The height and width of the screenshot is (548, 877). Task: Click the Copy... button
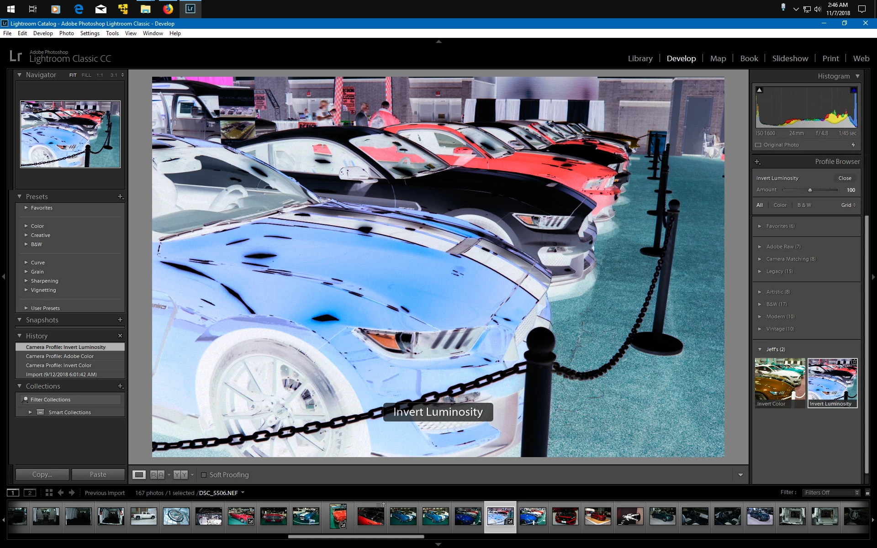click(x=42, y=474)
